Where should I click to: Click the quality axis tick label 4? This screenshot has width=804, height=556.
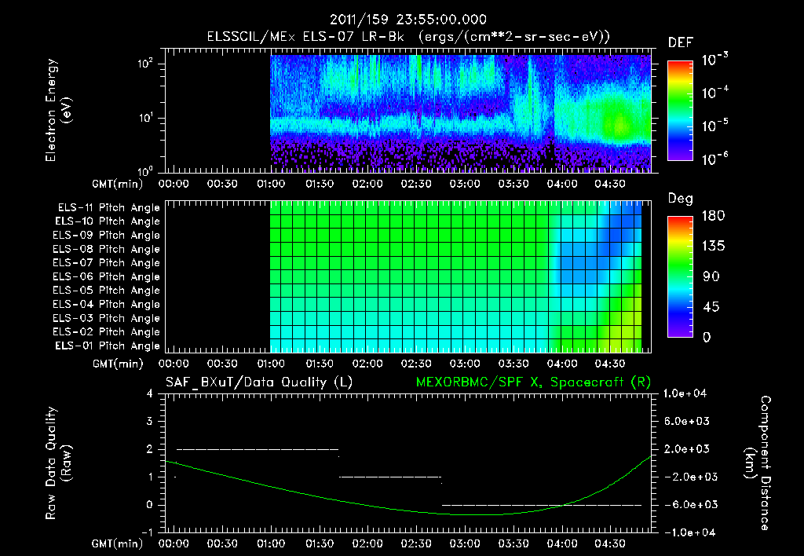[149, 393]
